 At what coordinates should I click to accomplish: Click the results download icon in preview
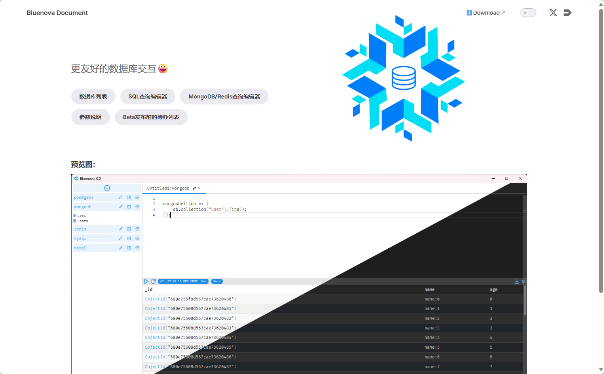517,281
